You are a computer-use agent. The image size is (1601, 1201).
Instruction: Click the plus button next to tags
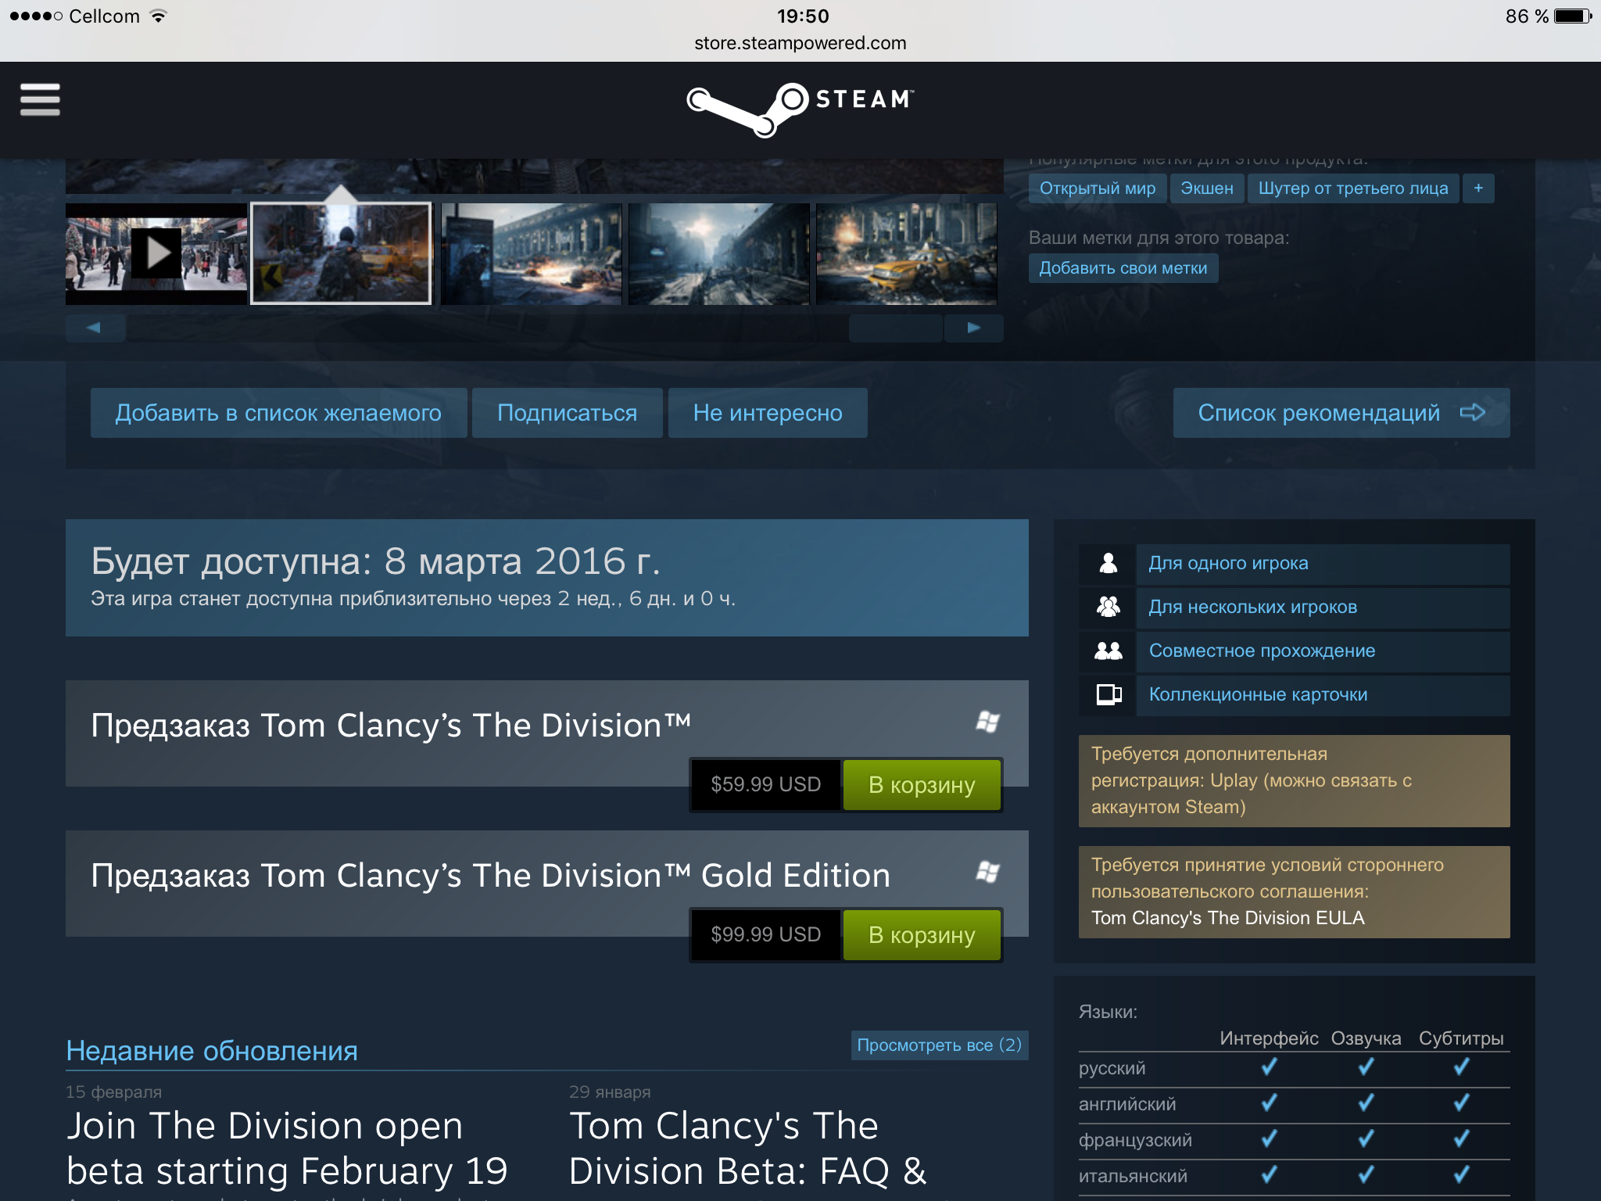pyautogui.click(x=1478, y=188)
